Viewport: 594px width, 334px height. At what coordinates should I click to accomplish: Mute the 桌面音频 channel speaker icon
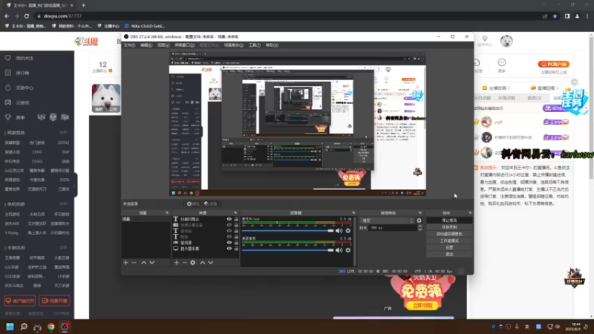pos(339,250)
